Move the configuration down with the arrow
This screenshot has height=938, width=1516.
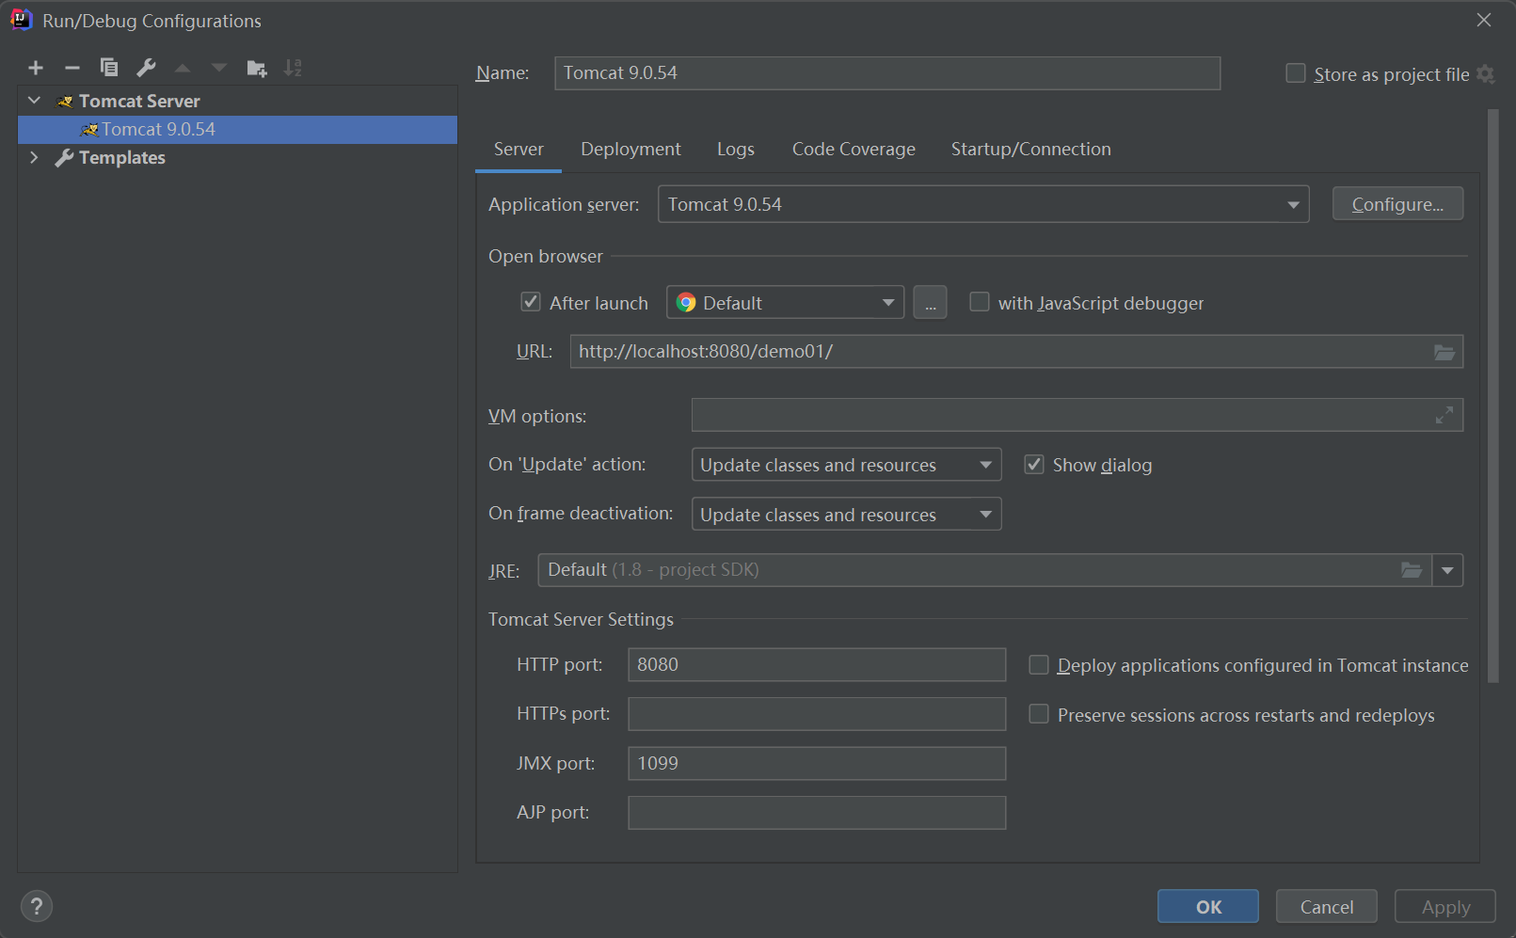coord(219,68)
